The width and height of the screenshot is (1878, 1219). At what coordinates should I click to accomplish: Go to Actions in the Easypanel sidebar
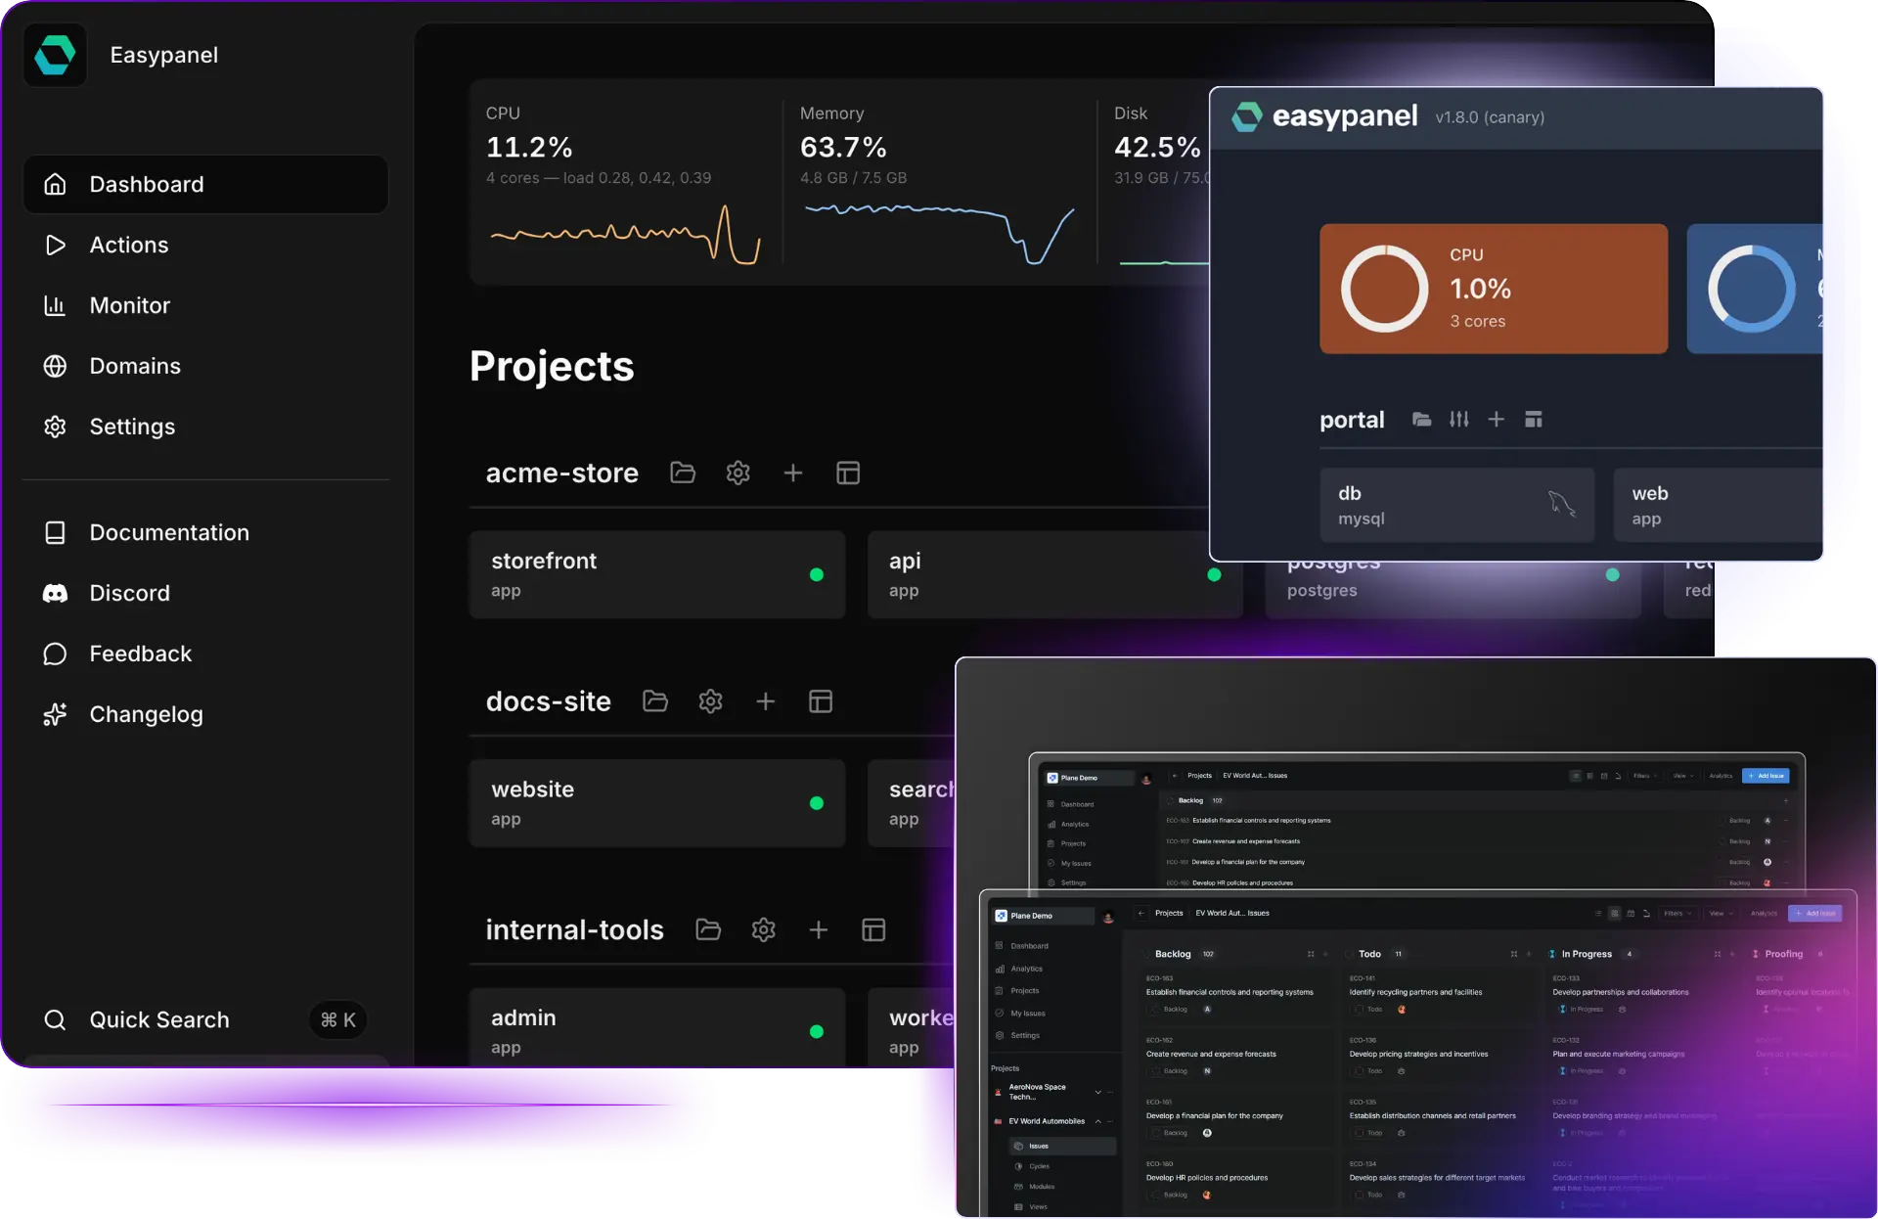205,245
